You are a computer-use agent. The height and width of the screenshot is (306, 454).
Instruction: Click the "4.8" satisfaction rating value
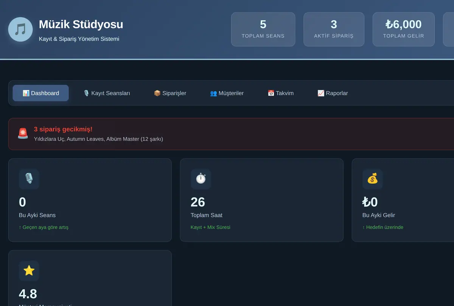pyautogui.click(x=28, y=294)
